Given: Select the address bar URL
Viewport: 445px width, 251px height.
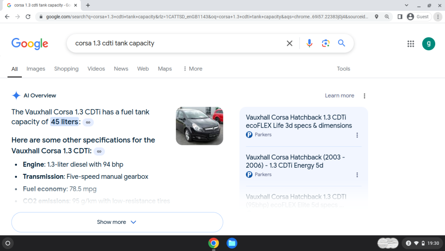Looking at the screenshot, I should [207, 17].
